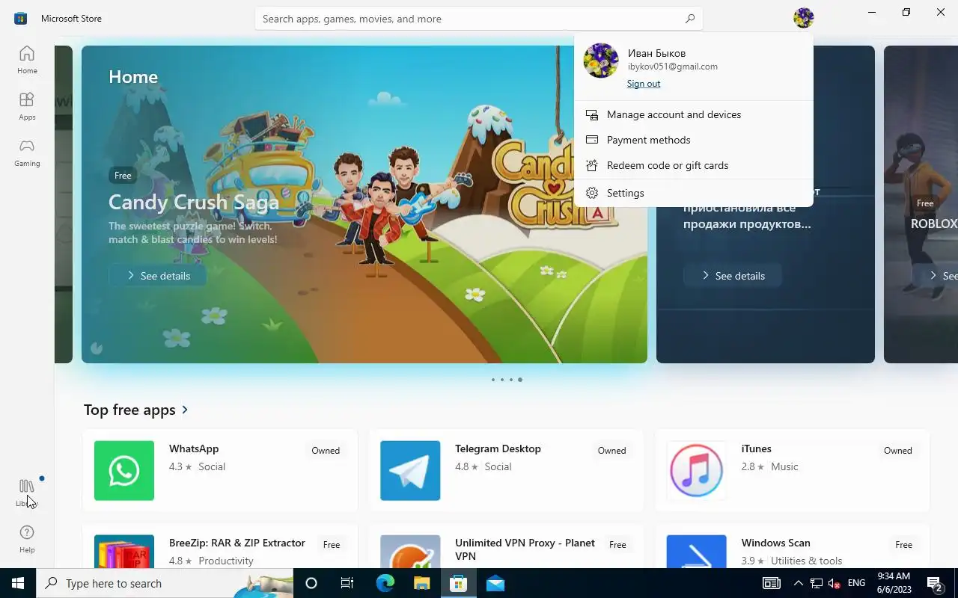Select the fourth carousel page dot

(520, 380)
